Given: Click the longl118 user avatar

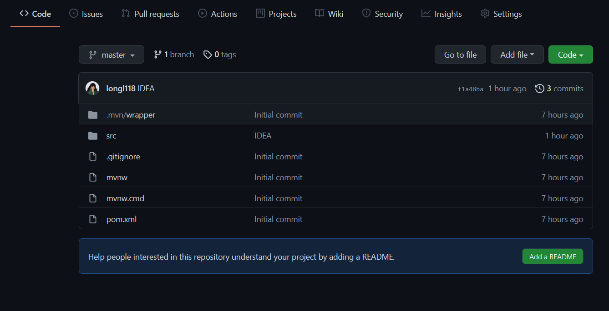Looking at the screenshot, I should [x=92, y=89].
